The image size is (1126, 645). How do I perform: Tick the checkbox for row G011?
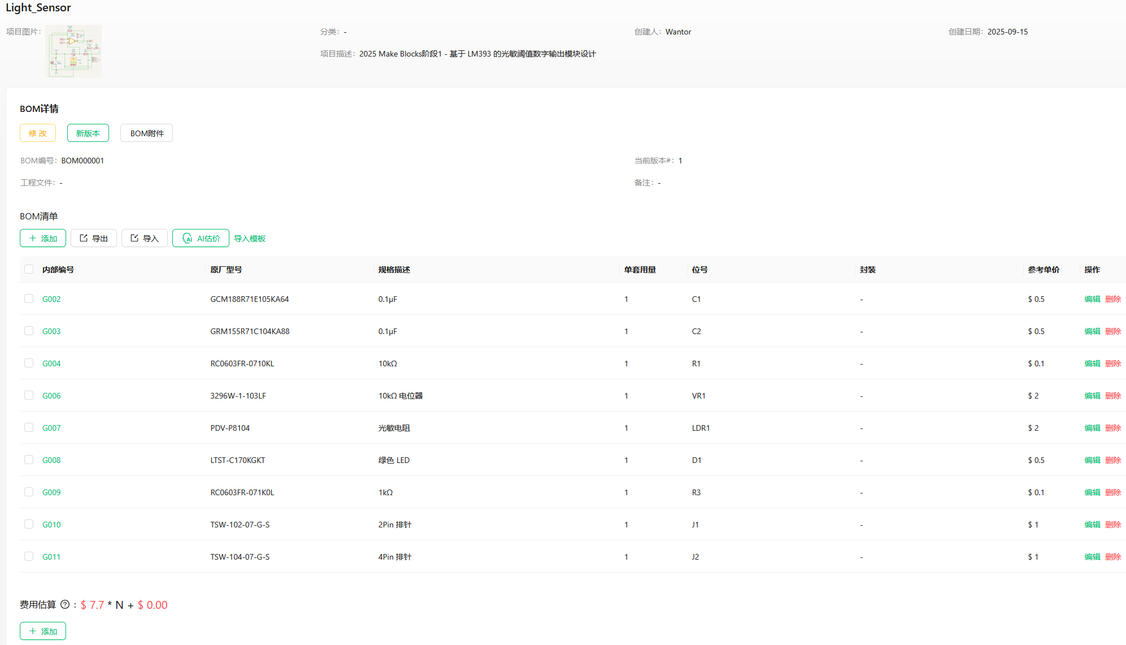(29, 557)
